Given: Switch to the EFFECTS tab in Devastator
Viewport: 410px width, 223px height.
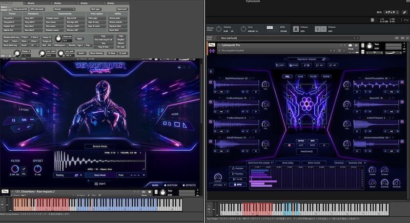Looking at the screenshot, I should [189, 185].
